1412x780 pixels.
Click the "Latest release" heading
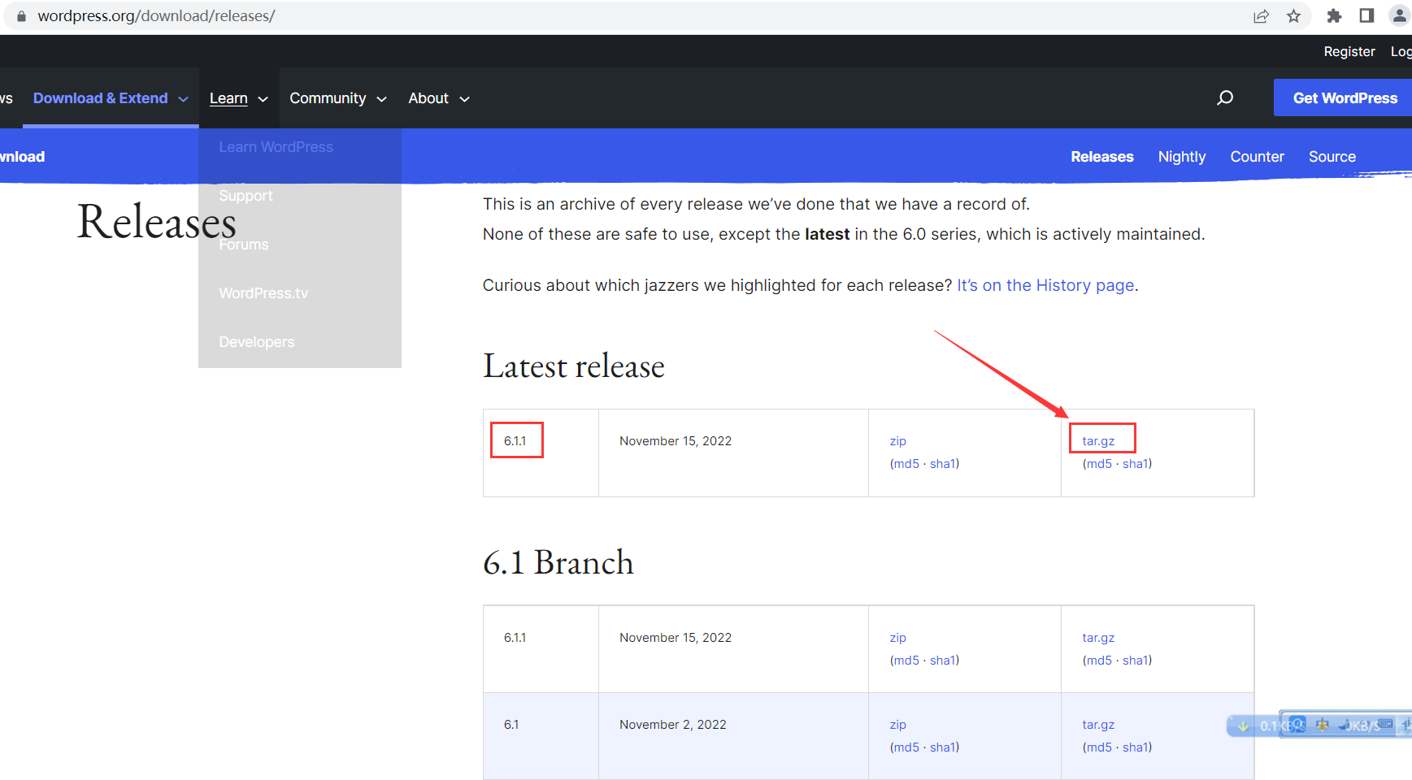(x=574, y=366)
